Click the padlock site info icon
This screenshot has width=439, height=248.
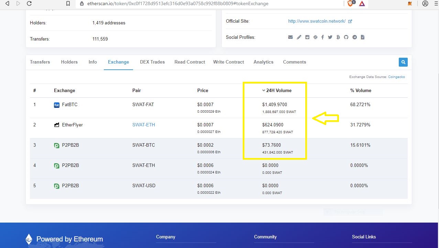[x=81, y=4]
